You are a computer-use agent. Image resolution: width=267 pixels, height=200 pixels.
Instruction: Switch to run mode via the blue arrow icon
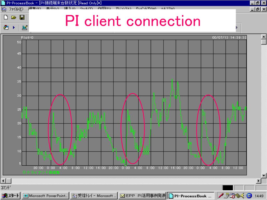coord(14,27)
